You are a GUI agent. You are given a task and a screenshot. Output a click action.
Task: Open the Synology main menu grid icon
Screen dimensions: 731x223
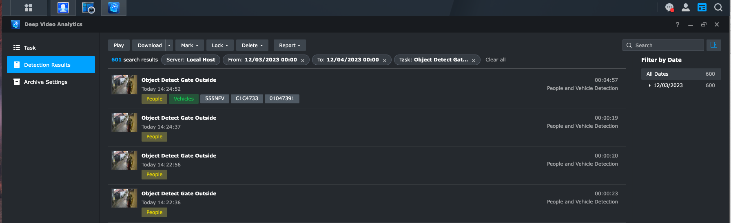click(29, 8)
